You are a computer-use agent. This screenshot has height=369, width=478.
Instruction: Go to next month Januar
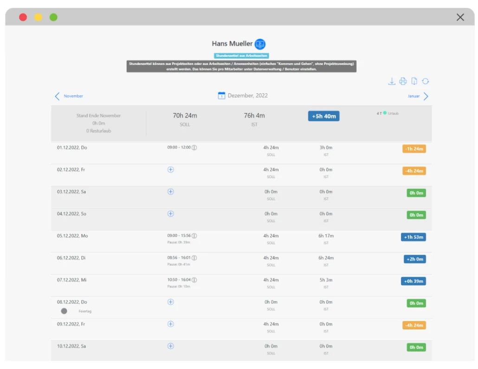413,96
